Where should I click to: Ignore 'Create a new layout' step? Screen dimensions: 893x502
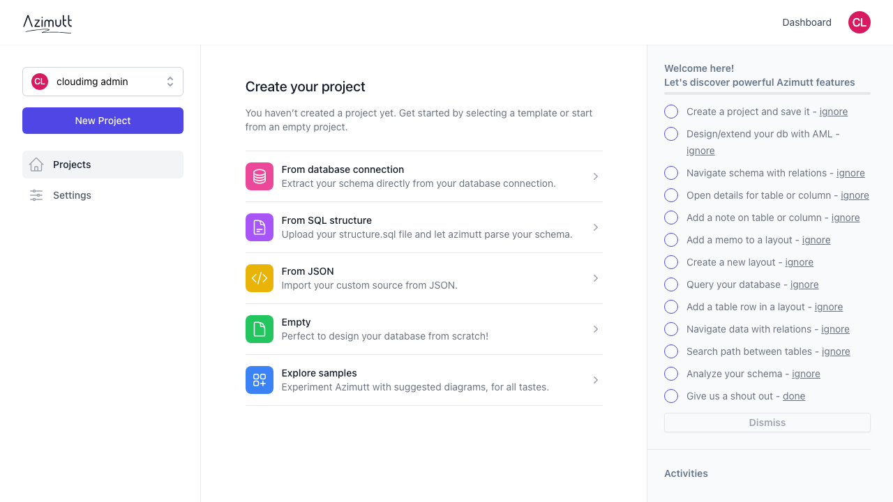point(800,262)
